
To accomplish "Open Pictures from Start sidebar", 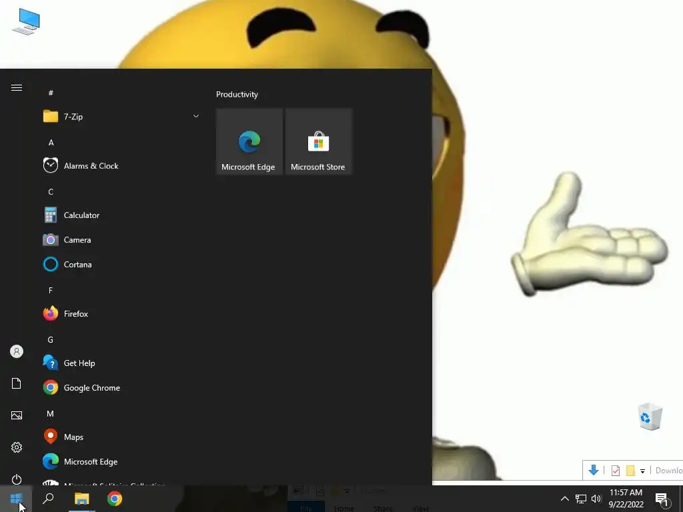I will [x=17, y=415].
